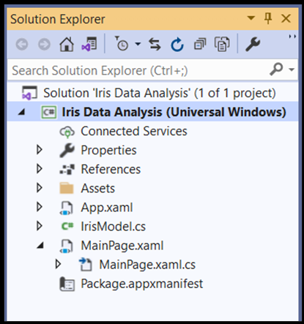Viewport: 304px width, 324px height.
Task: Switch between solutions and folder views
Action: click(x=89, y=44)
